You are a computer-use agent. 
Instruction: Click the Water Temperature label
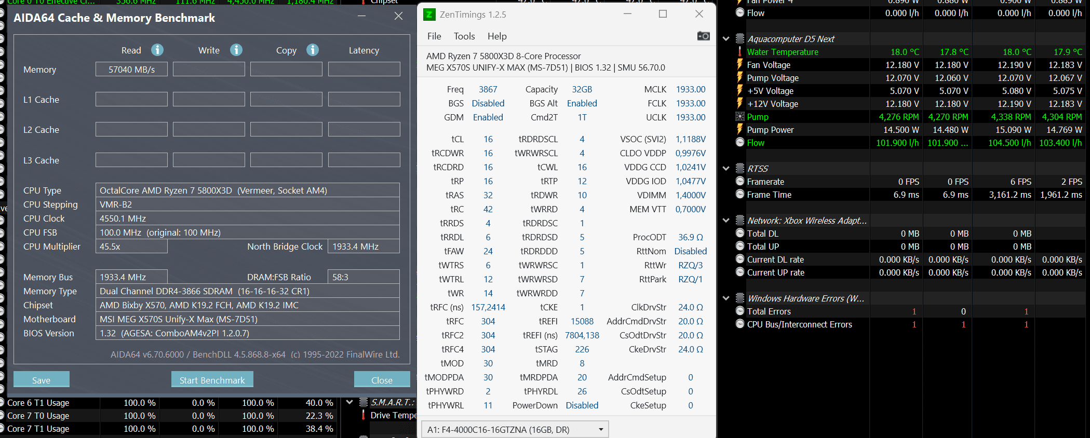click(783, 52)
